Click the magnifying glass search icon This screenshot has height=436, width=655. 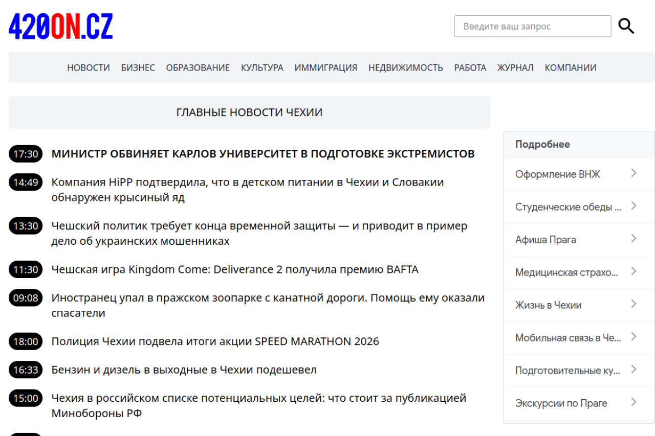[626, 26]
